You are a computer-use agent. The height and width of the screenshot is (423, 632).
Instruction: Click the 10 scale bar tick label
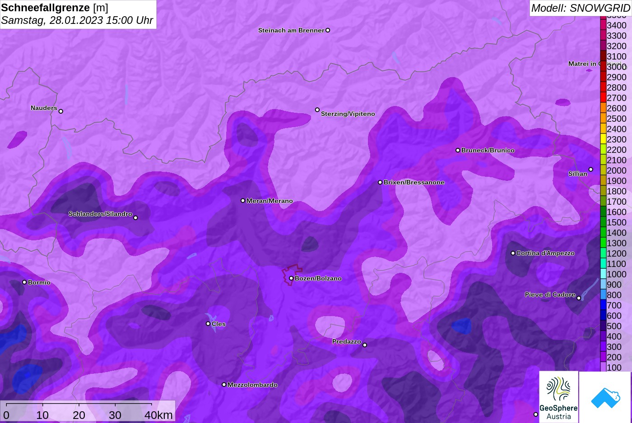click(x=42, y=415)
